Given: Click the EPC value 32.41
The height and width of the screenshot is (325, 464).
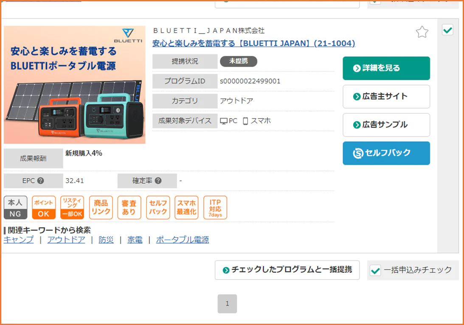Looking at the screenshot, I should click(75, 181).
